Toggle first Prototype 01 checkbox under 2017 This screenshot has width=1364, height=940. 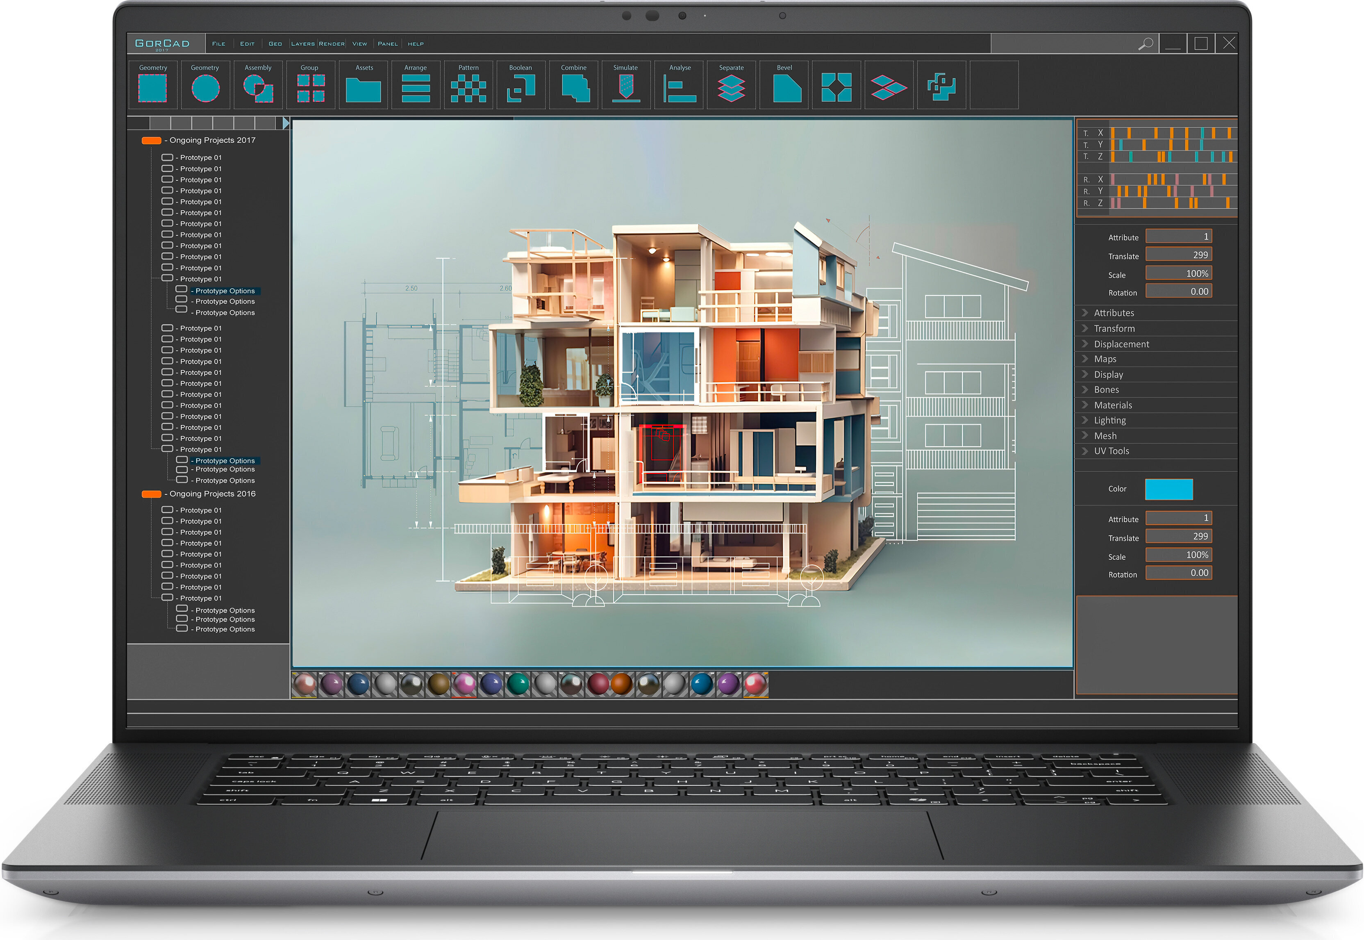tap(167, 157)
